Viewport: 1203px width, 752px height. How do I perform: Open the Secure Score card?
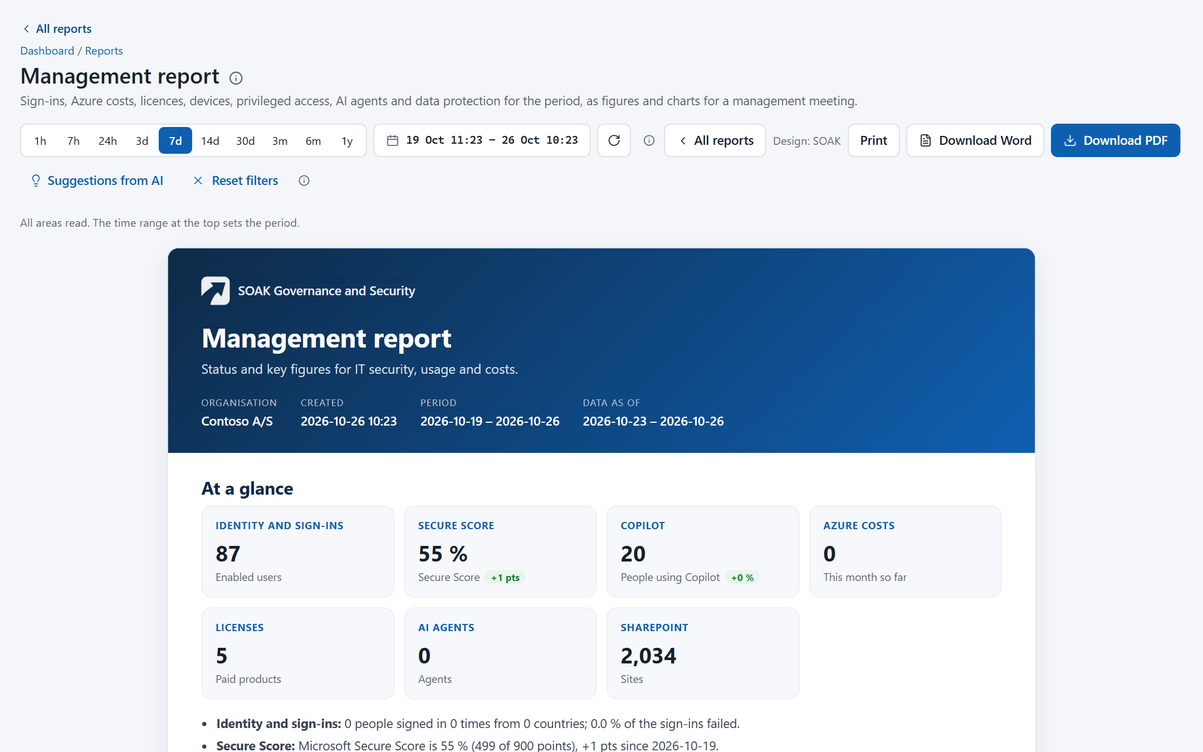pyautogui.click(x=500, y=551)
